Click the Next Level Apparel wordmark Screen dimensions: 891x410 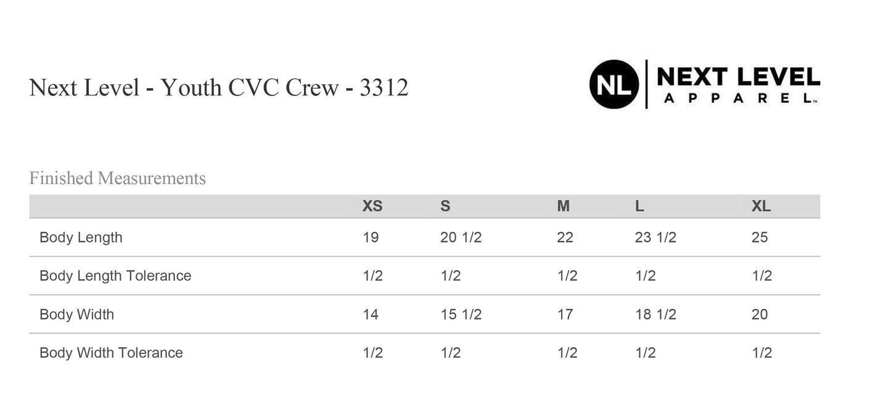click(738, 84)
